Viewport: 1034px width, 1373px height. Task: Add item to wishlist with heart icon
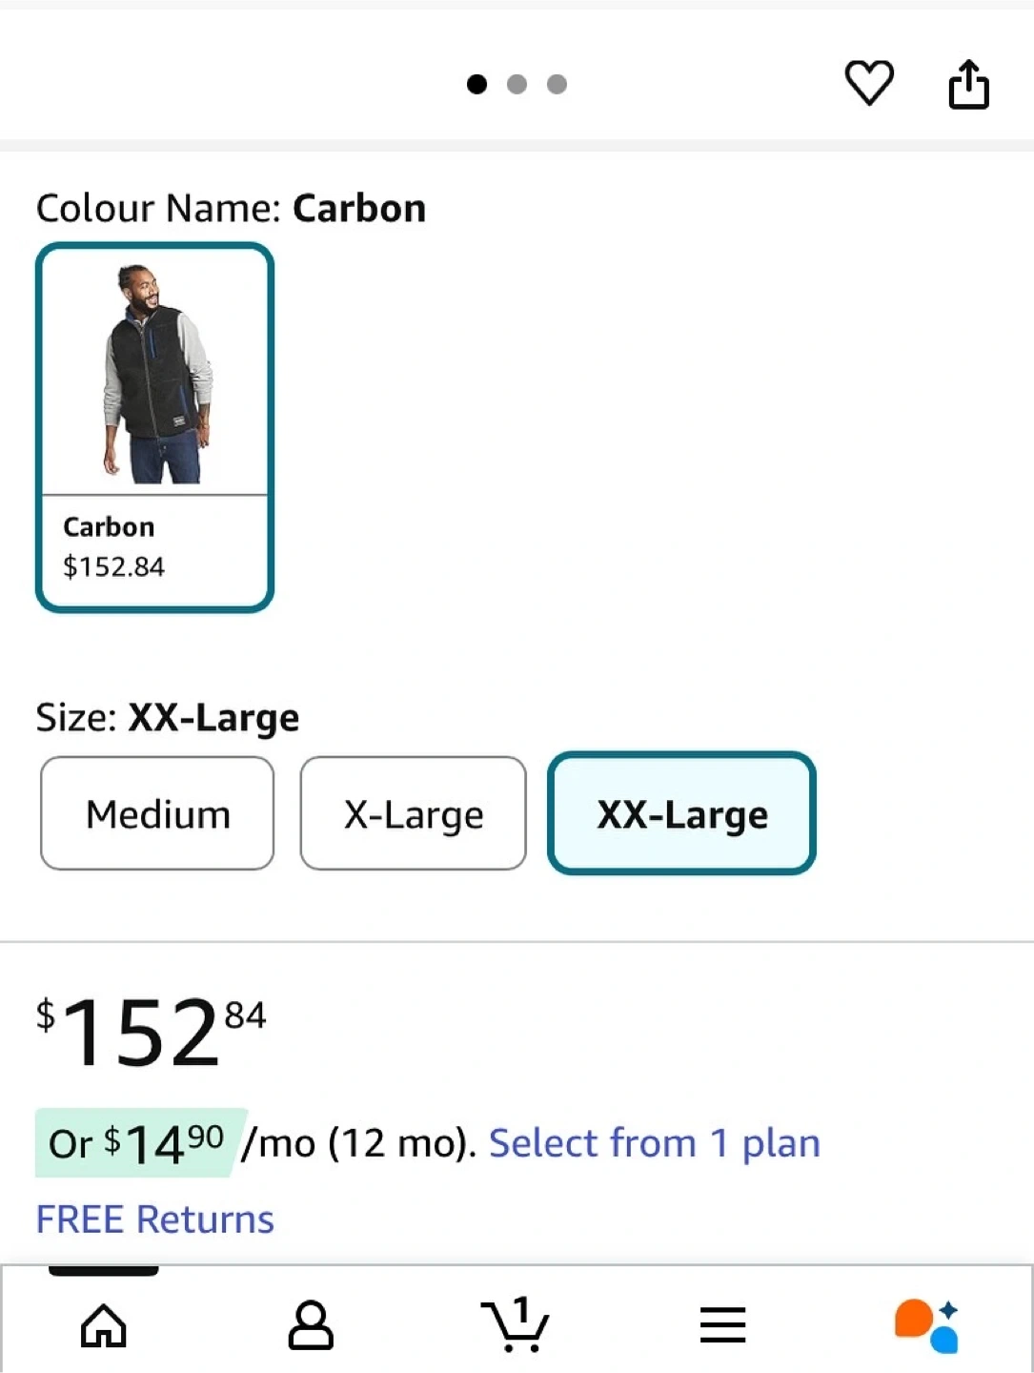pyautogui.click(x=869, y=83)
